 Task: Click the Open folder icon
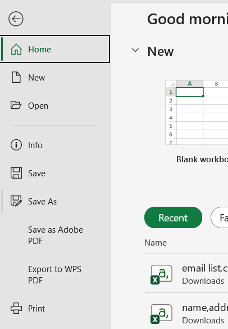(x=16, y=105)
